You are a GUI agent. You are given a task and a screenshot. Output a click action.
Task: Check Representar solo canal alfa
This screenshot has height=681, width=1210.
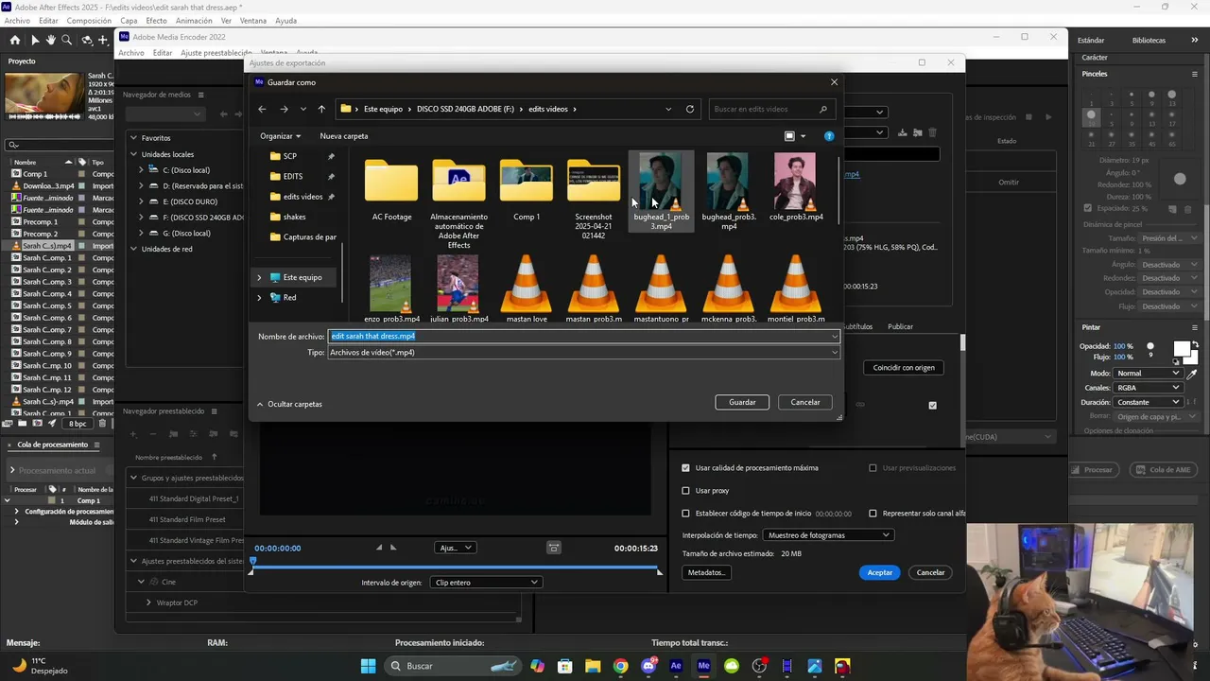click(x=873, y=513)
